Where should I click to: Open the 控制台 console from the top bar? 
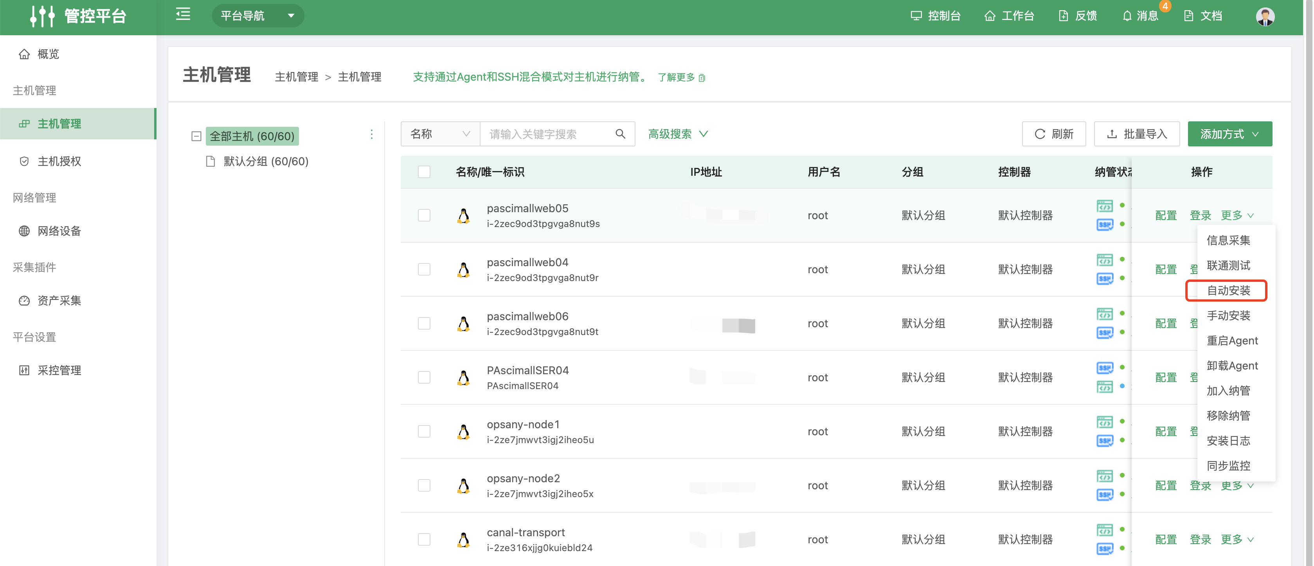click(x=936, y=16)
